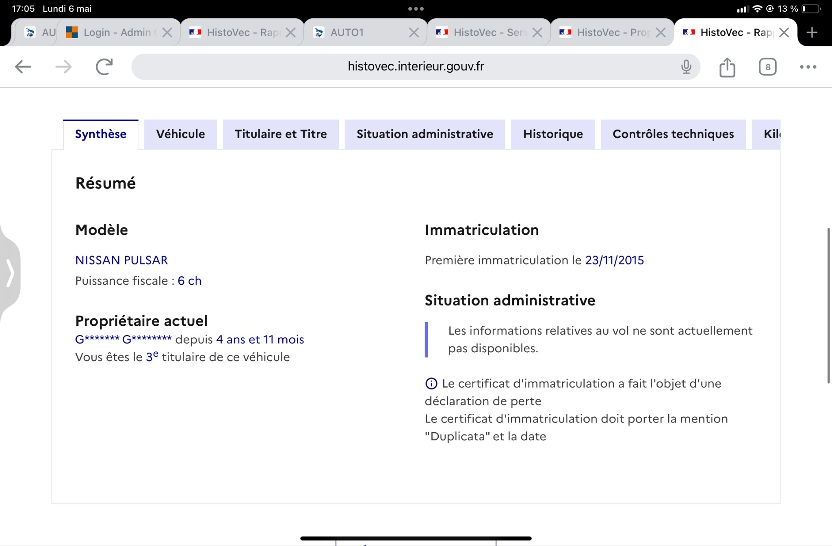The image size is (832, 546).
Task: Tap the three dots multitasking control
Action: pyautogui.click(x=416, y=9)
